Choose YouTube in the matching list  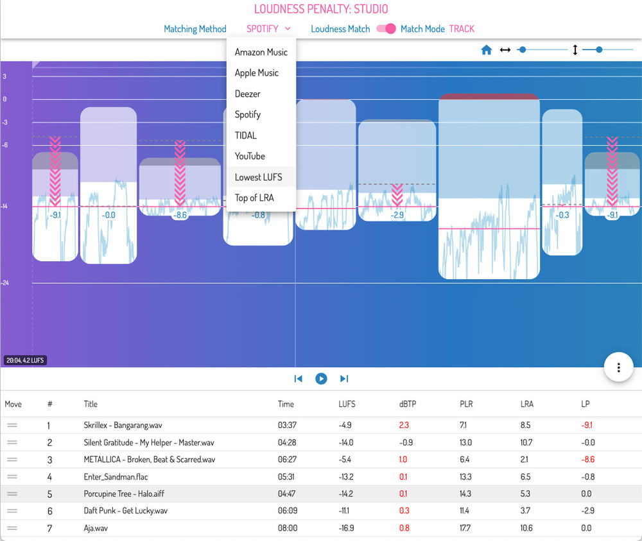click(250, 156)
